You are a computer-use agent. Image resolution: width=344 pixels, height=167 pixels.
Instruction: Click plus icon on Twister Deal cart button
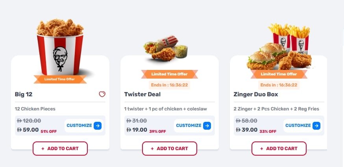(x=152, y=149)
